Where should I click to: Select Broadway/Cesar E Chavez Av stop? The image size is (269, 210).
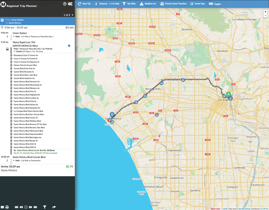26,55
